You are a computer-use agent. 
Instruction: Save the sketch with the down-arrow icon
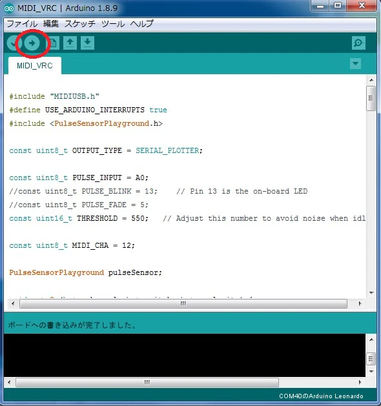click(87, 43)
